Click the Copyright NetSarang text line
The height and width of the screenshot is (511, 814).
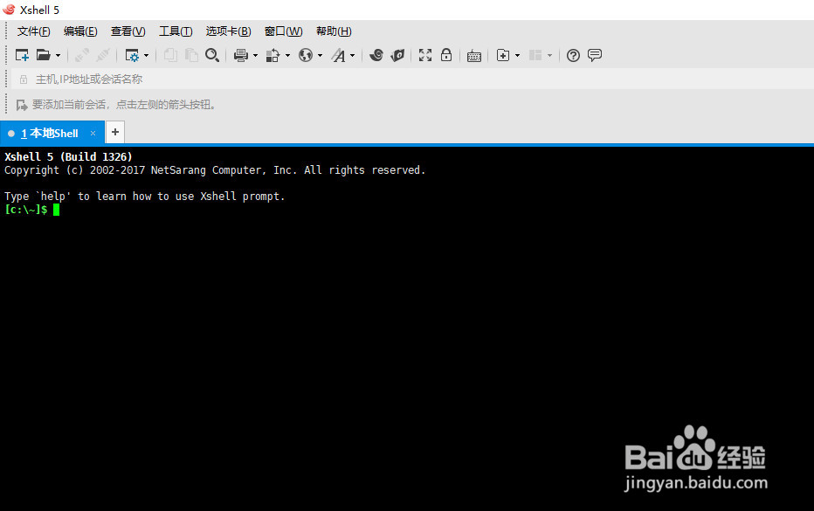(x=215, y=170)
